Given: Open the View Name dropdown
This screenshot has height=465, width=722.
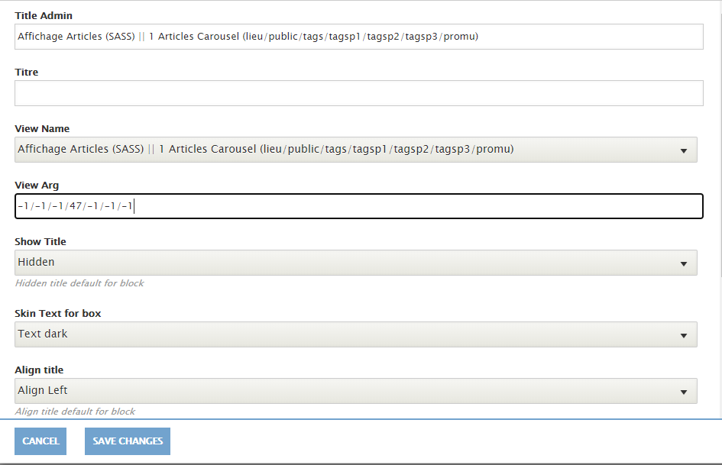Looking at the screenshot, I should pyautogui.click(x=356, y=150).
